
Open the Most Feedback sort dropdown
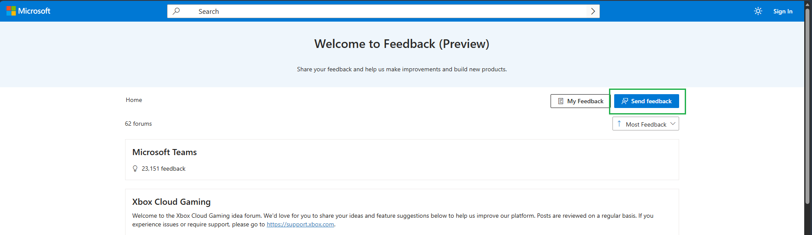[x=646, y=124]
